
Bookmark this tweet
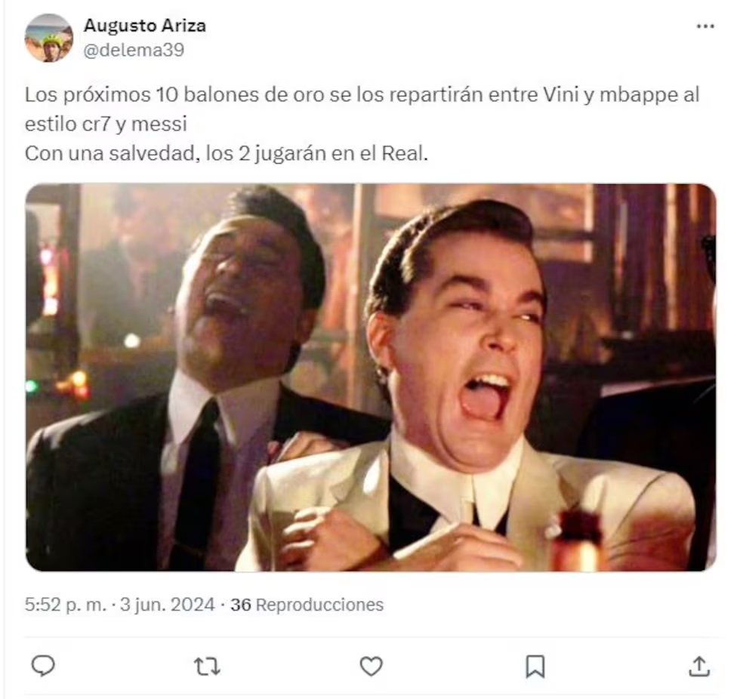[535, 666]
